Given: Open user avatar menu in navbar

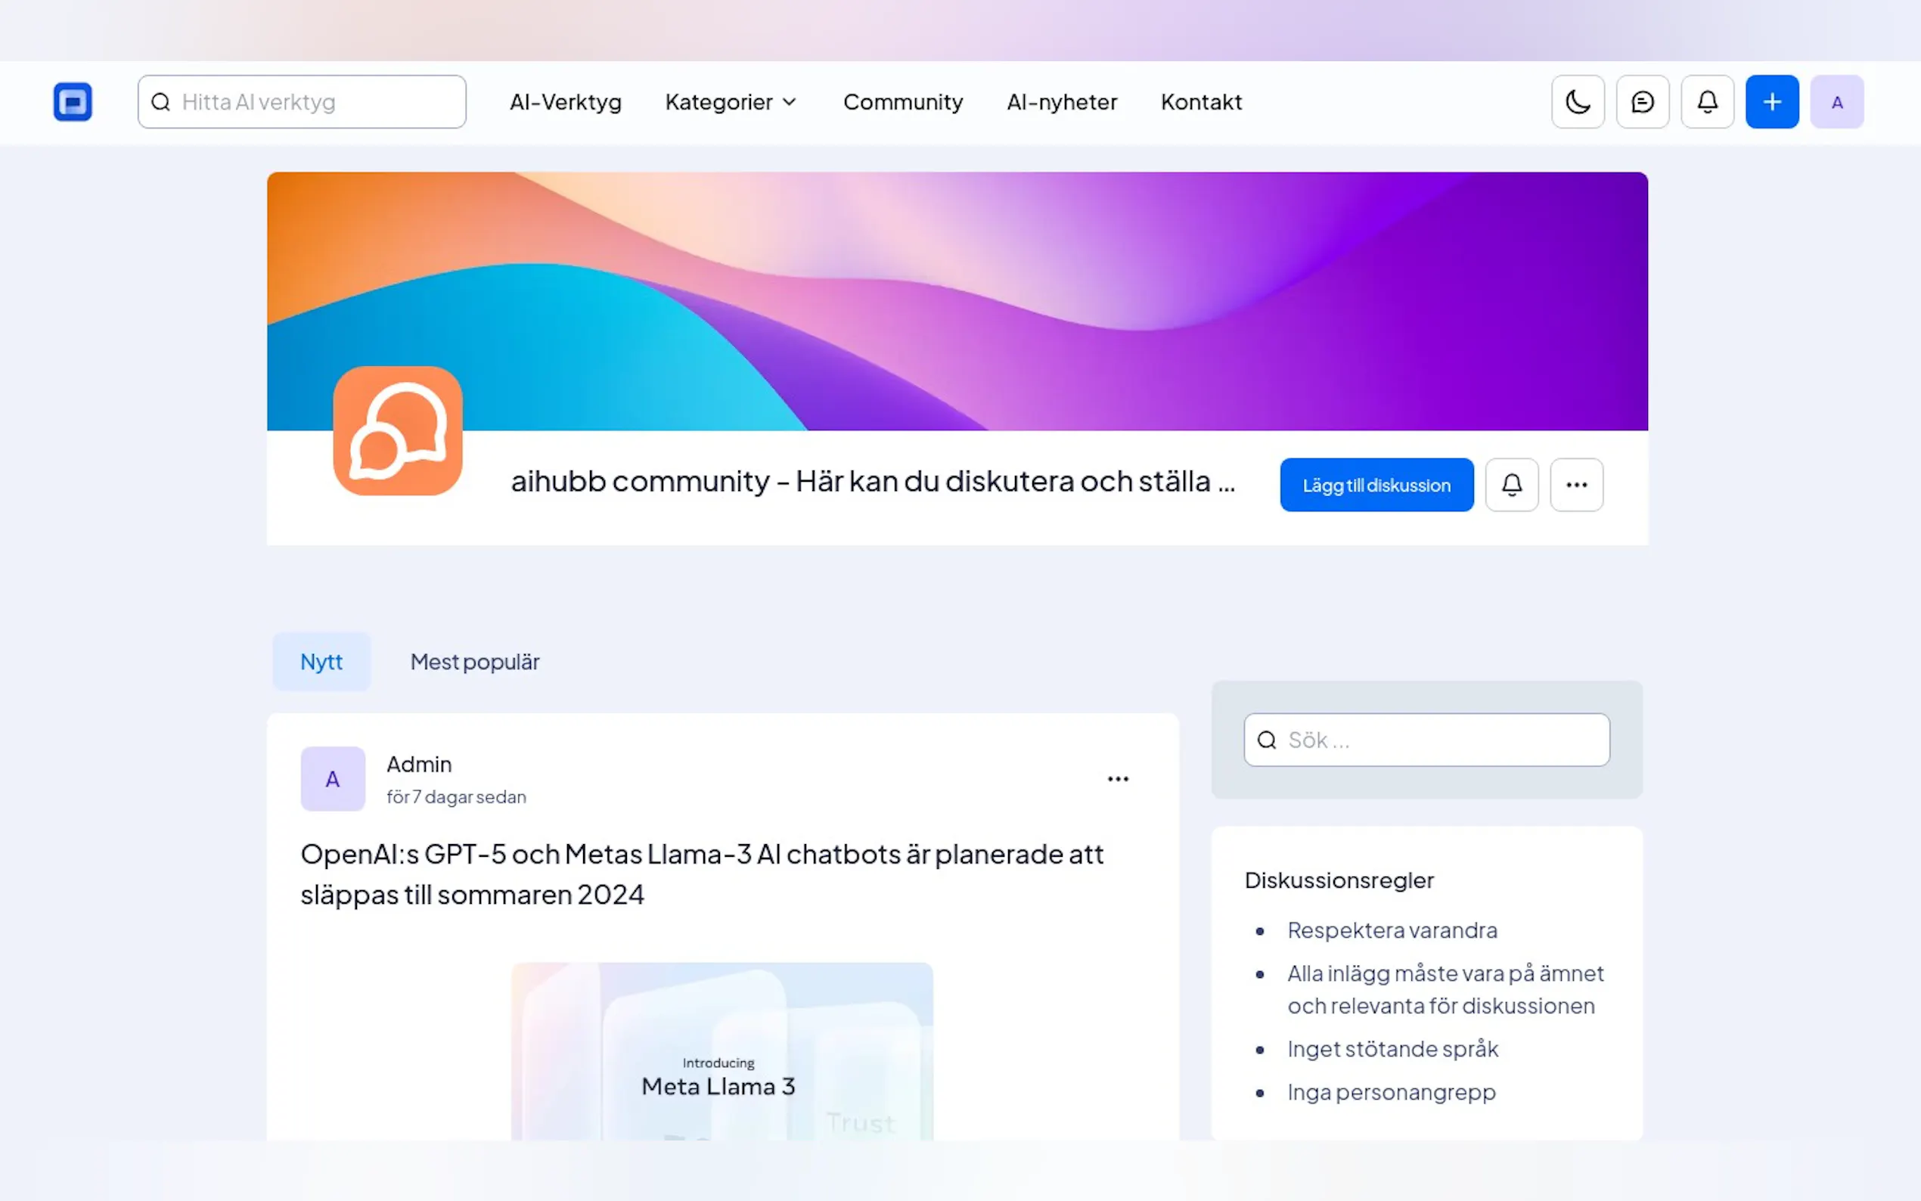Looking at the screenshot, I should point(1836,101).
